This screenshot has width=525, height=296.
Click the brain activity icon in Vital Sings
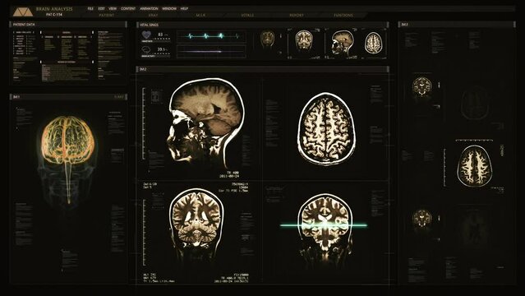[146, 50]
